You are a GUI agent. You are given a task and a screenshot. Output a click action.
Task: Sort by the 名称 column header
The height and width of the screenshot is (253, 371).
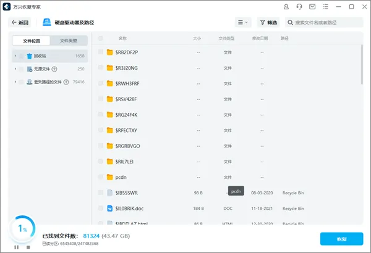pyautogui.click(x=122, y=38)
